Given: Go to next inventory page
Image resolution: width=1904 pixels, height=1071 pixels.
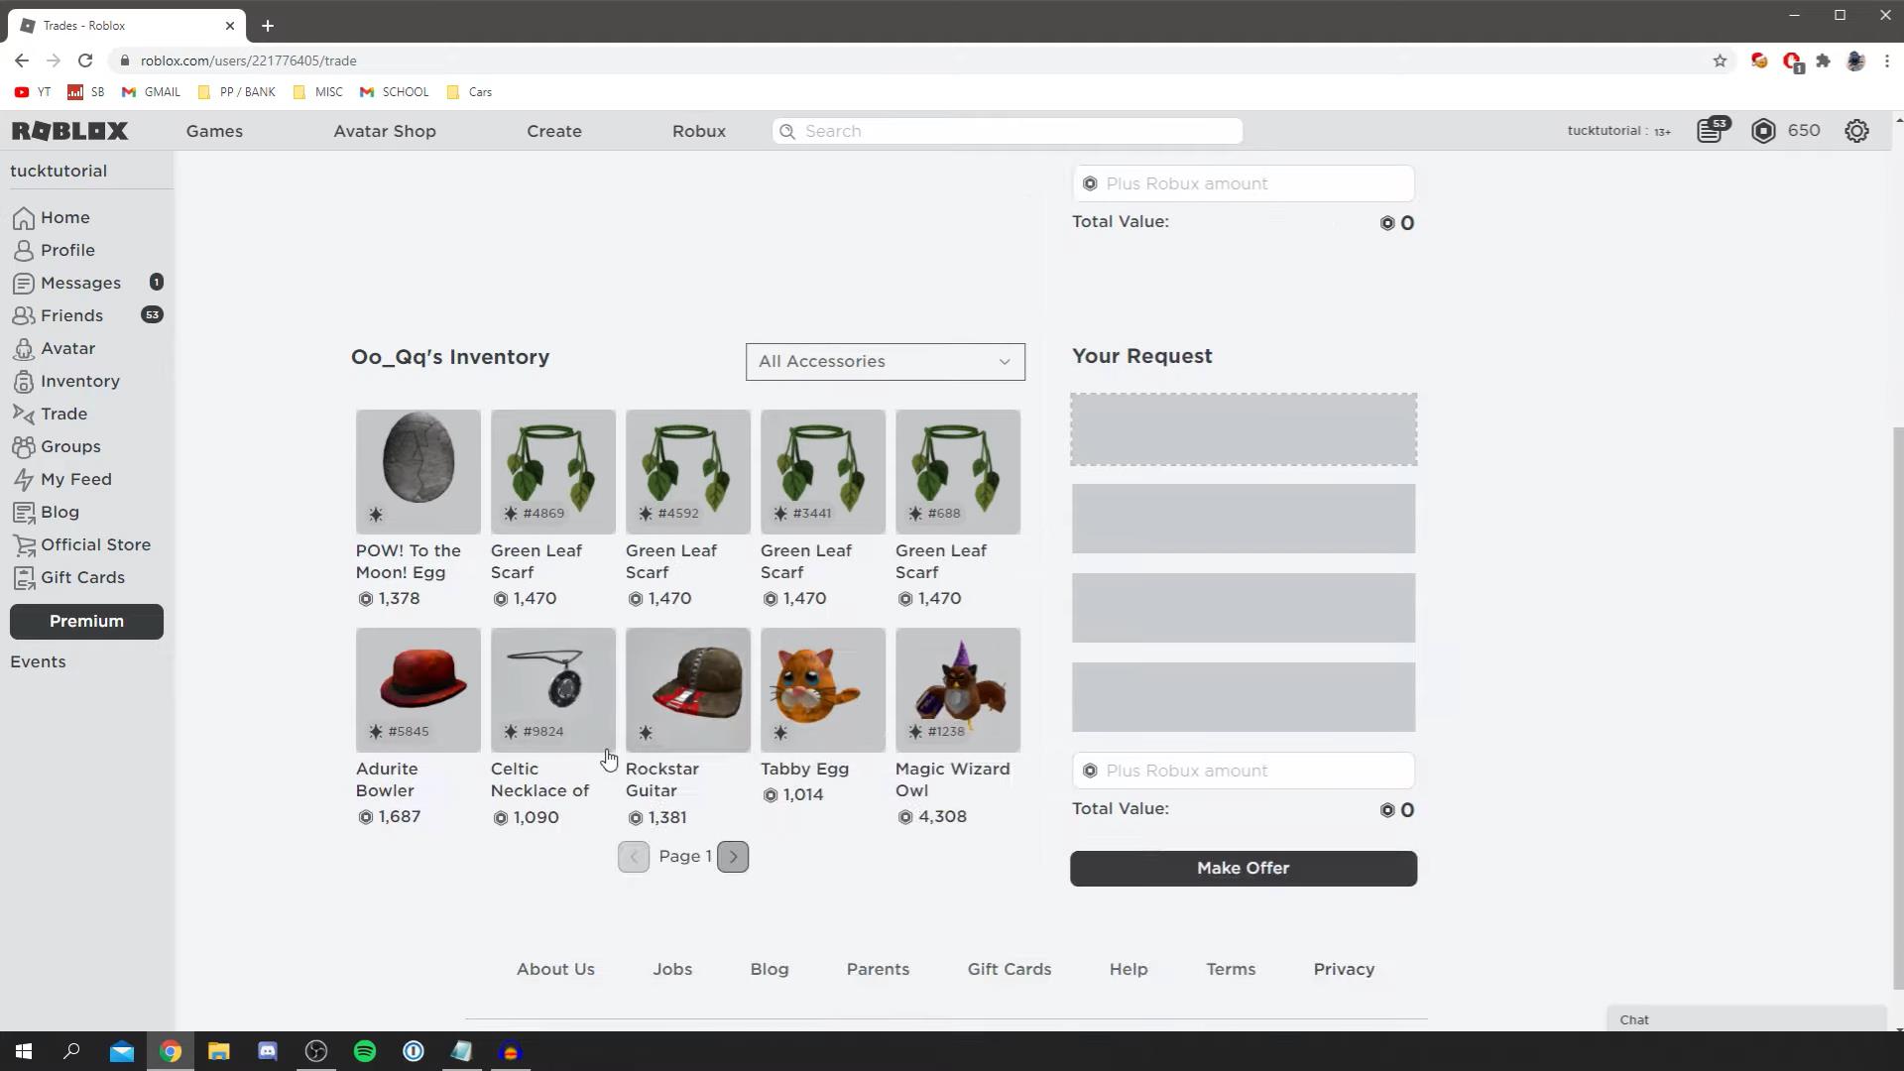Looking at the screenshot, I should [733, 857].
